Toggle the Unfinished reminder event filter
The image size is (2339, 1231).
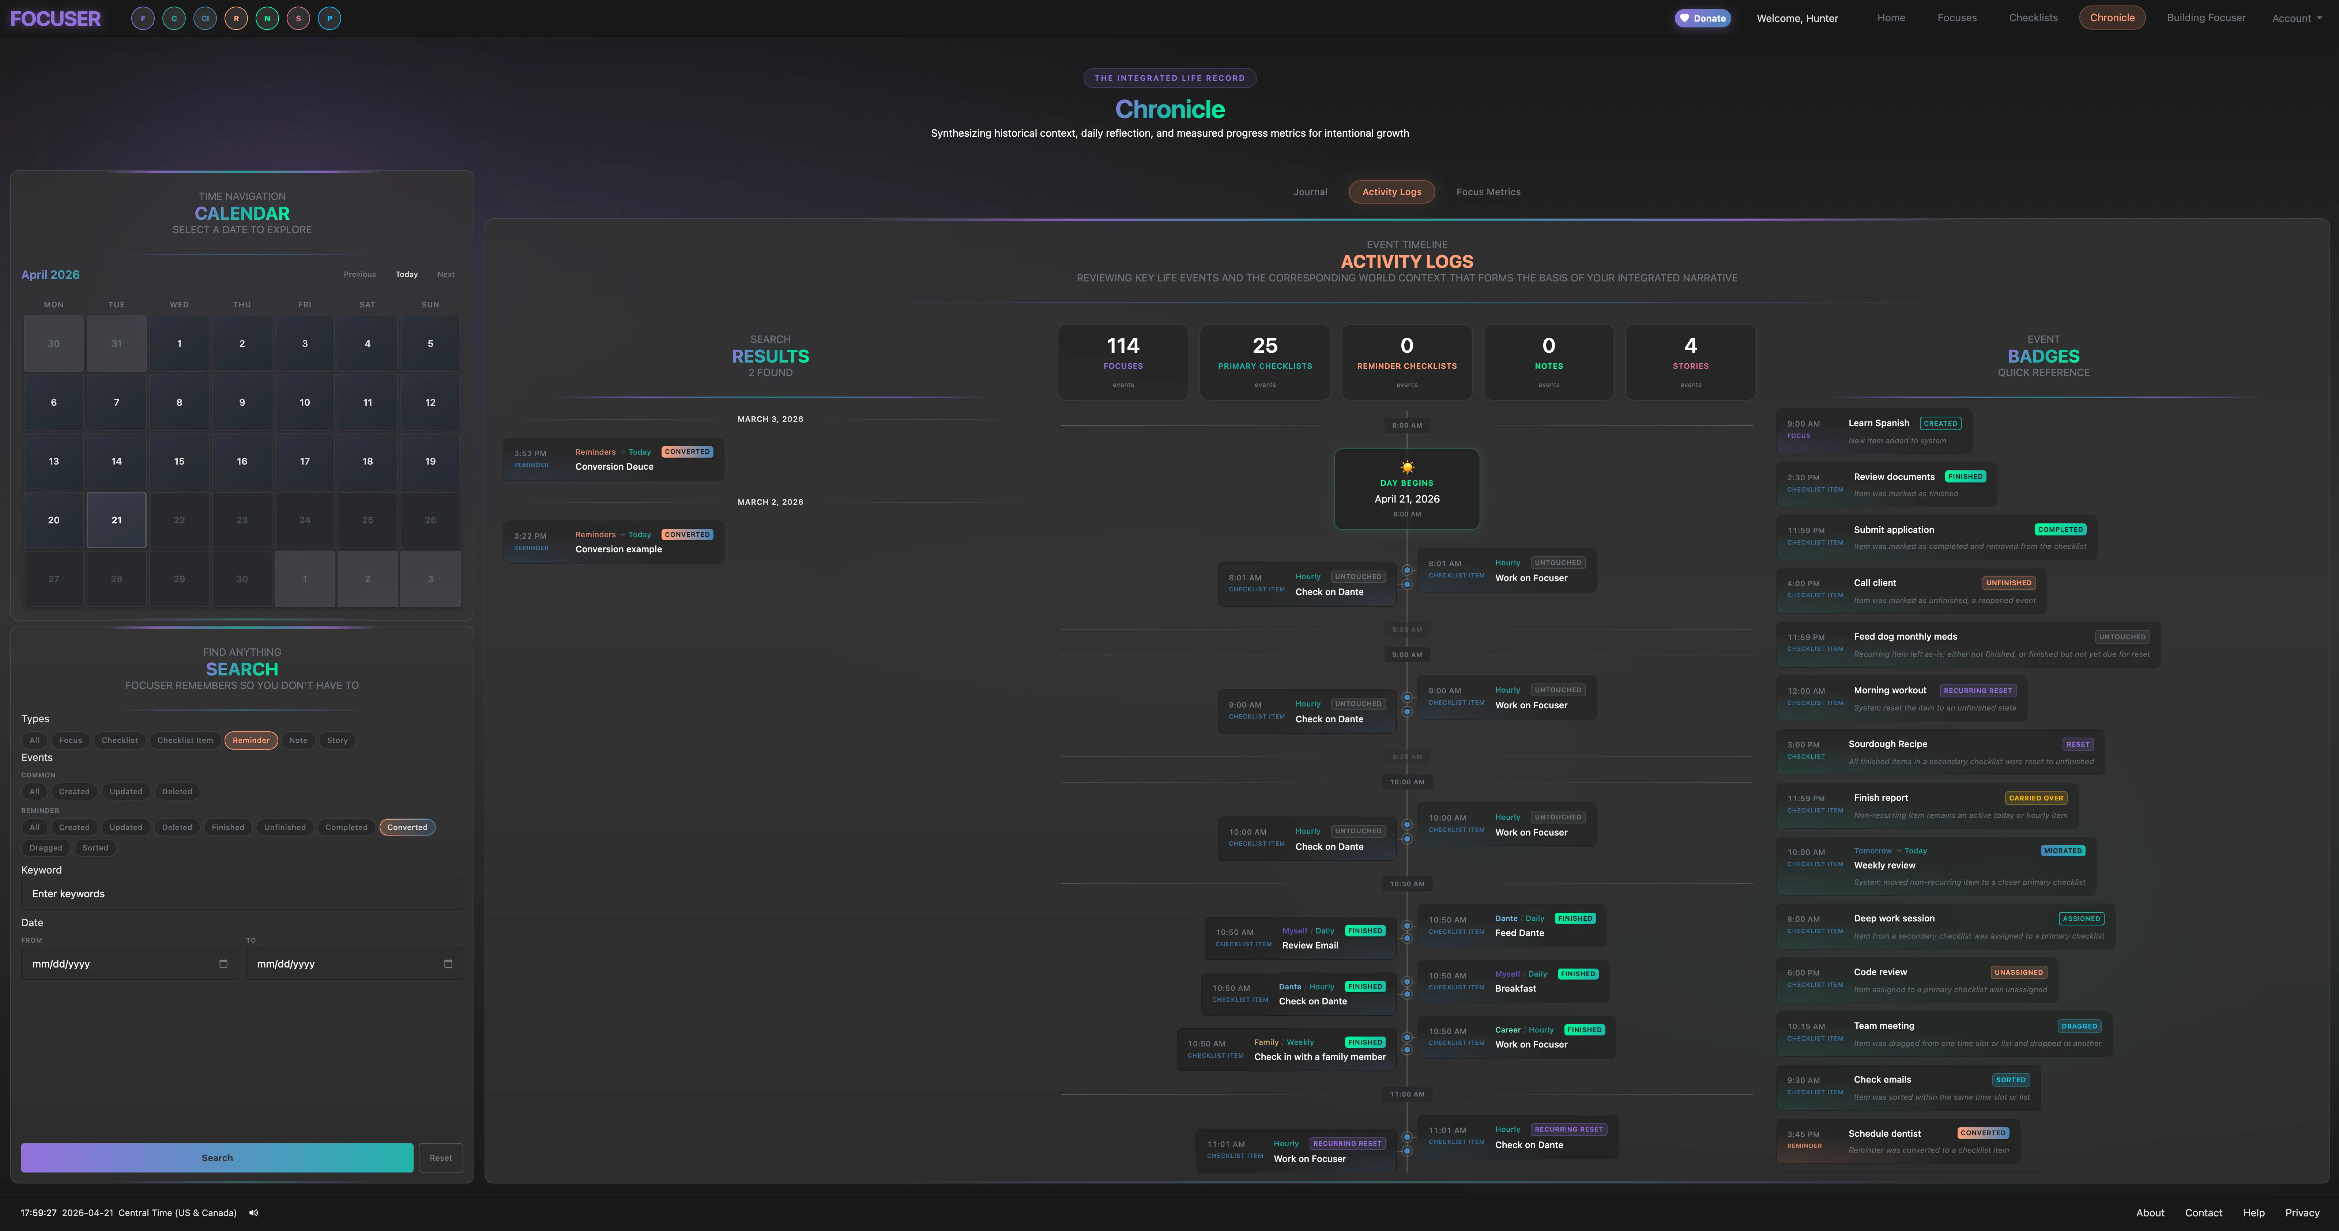(x=284, y=828)
